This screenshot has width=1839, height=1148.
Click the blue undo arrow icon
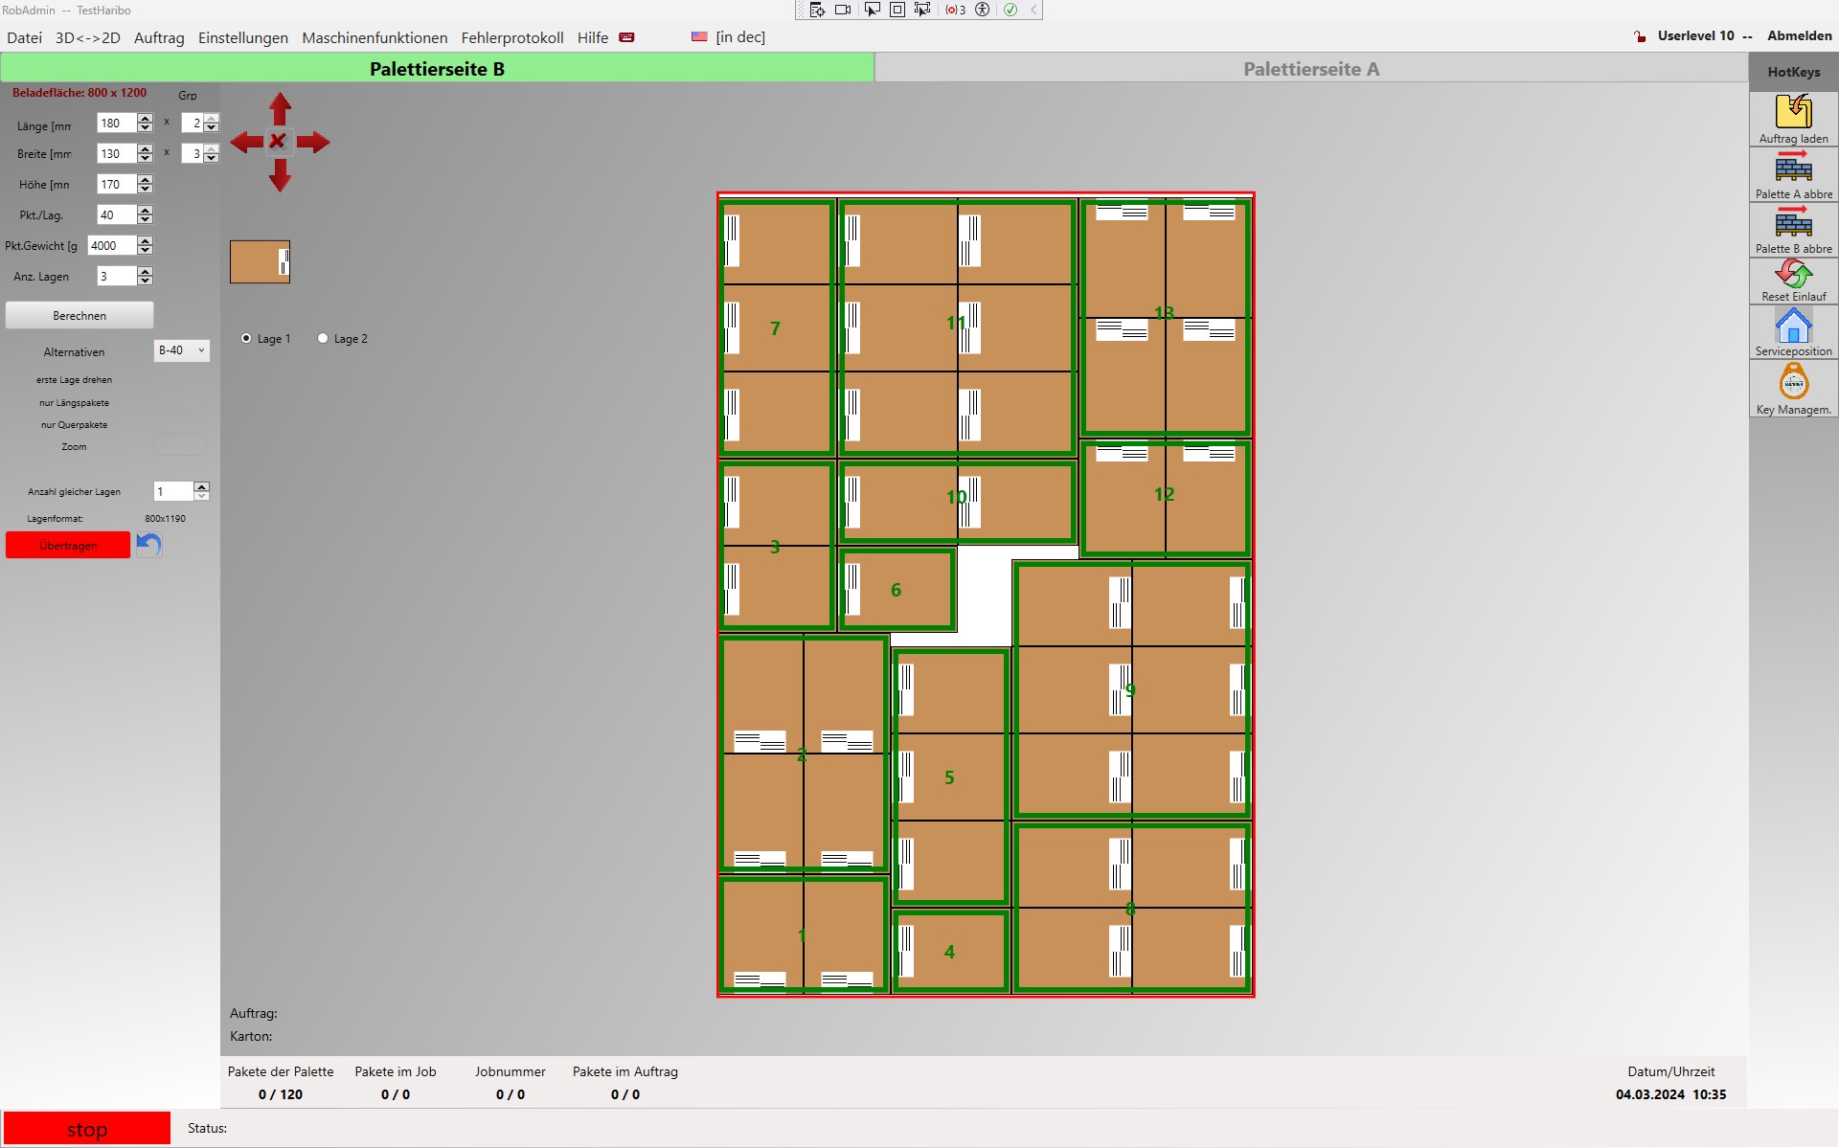pyautogui.click(x=148, y=545)
